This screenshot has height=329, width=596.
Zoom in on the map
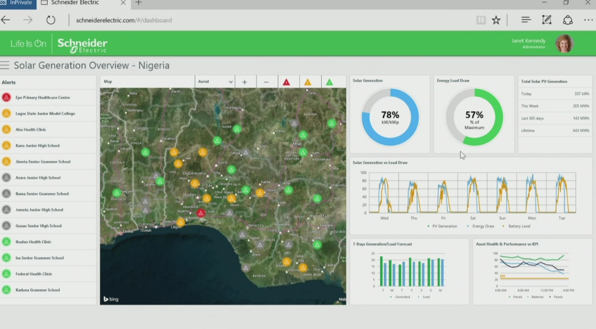245,82
